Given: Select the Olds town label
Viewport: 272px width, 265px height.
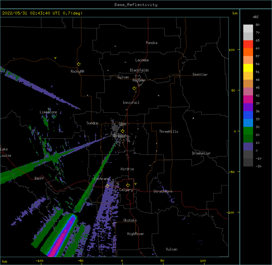Looking at the screenshot, I should [x=122, y=124].
